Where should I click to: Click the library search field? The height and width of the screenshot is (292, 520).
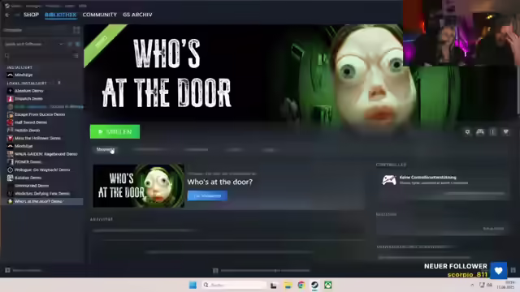coord(38,56)
